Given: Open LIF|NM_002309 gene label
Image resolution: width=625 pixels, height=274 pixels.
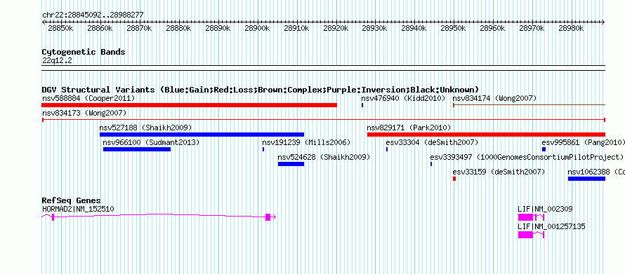Looking at the screenshot, I should tap(546, 208).
